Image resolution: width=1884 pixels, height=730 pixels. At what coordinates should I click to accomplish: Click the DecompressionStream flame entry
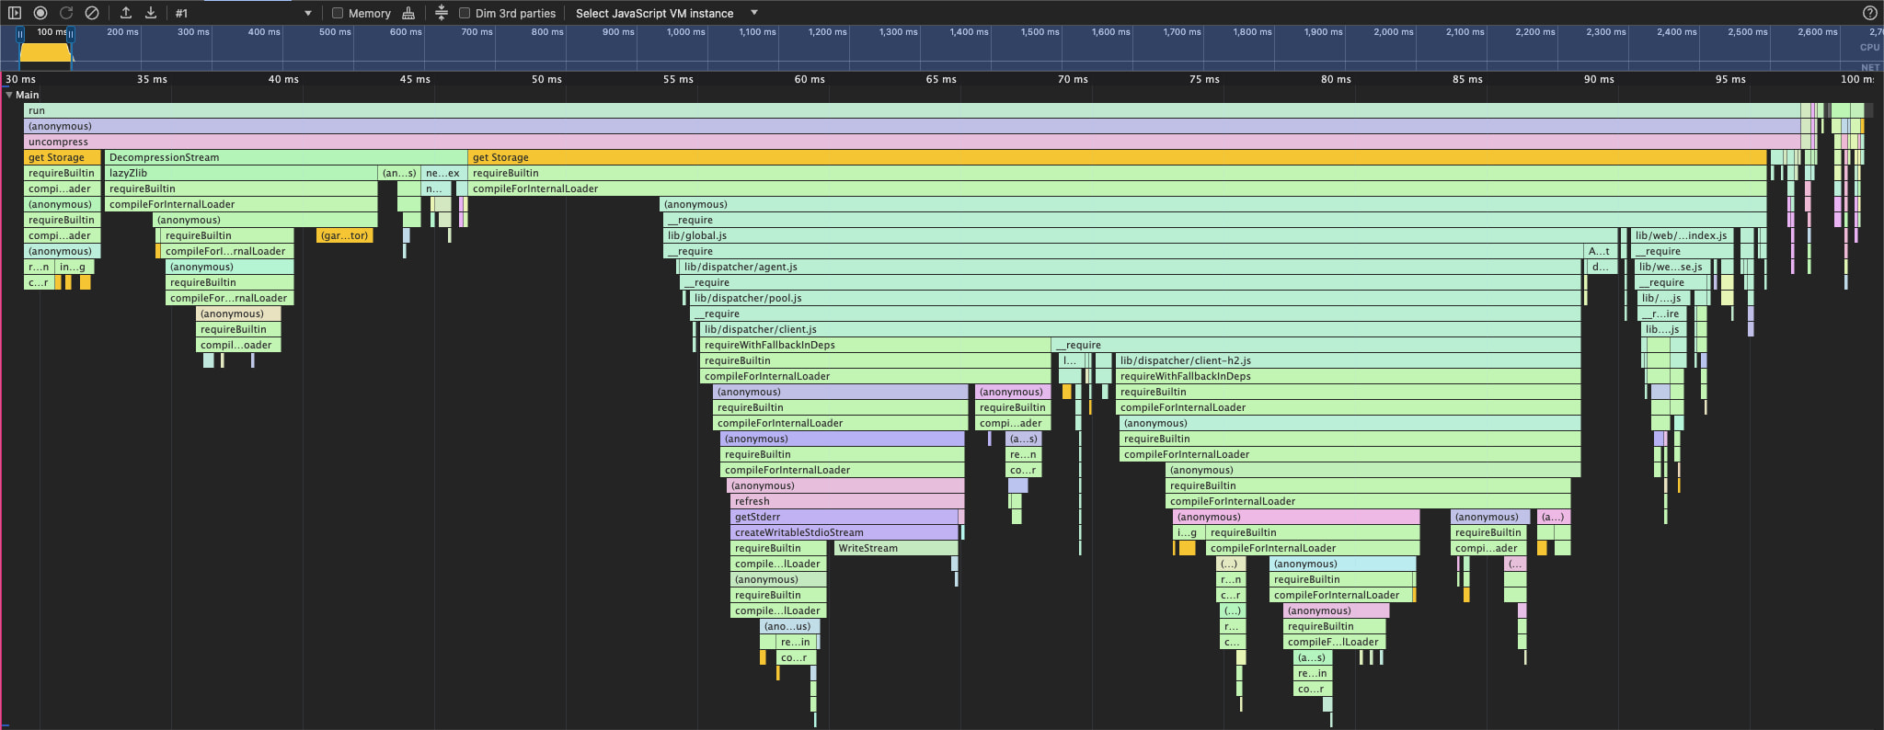pos(286,157)
